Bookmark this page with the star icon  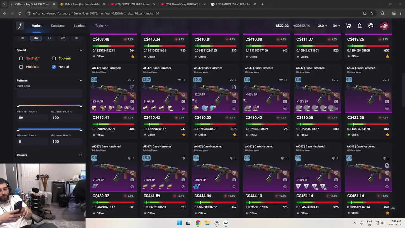pyautogui.click(x=372, y=13)
